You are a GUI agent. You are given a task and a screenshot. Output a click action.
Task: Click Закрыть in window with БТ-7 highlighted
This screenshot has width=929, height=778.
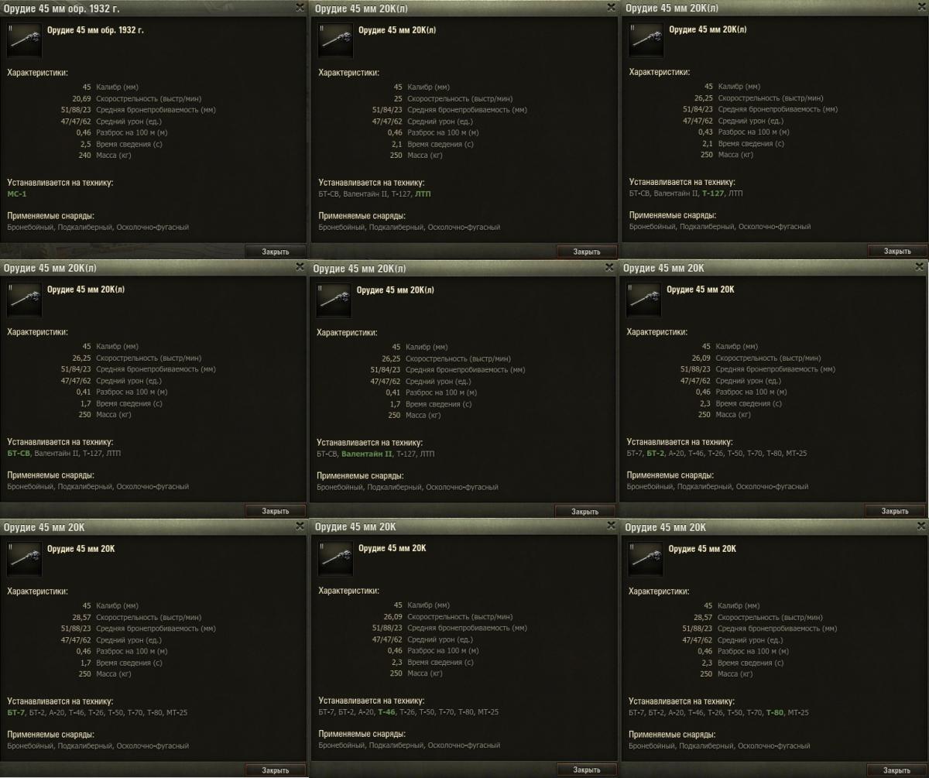(276, 770)
